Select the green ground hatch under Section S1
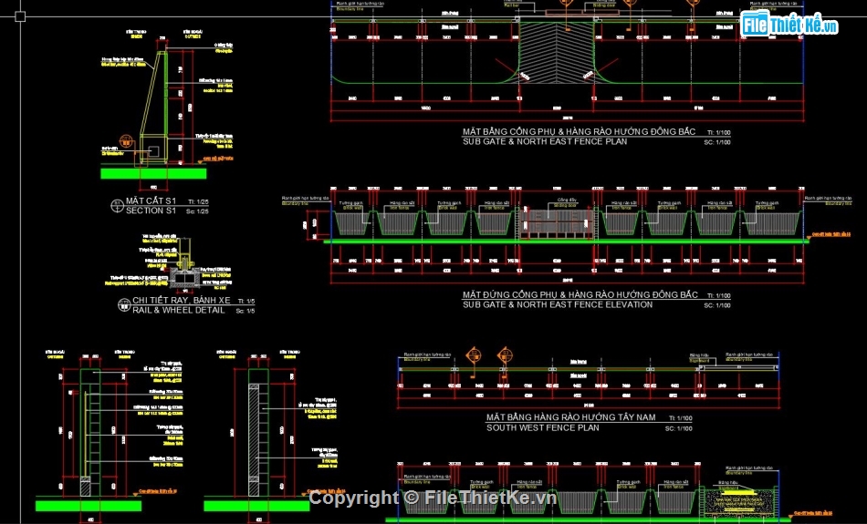Viewport: 867px width, 524px height. tap(153, 173)
